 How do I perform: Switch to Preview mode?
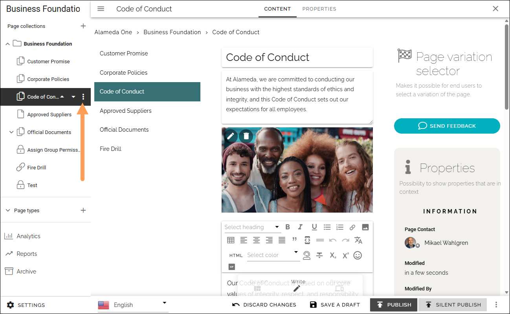[x=339, y=285]
